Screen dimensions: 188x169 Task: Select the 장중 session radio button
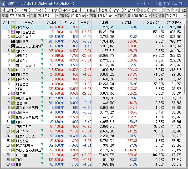coord(111,10)
